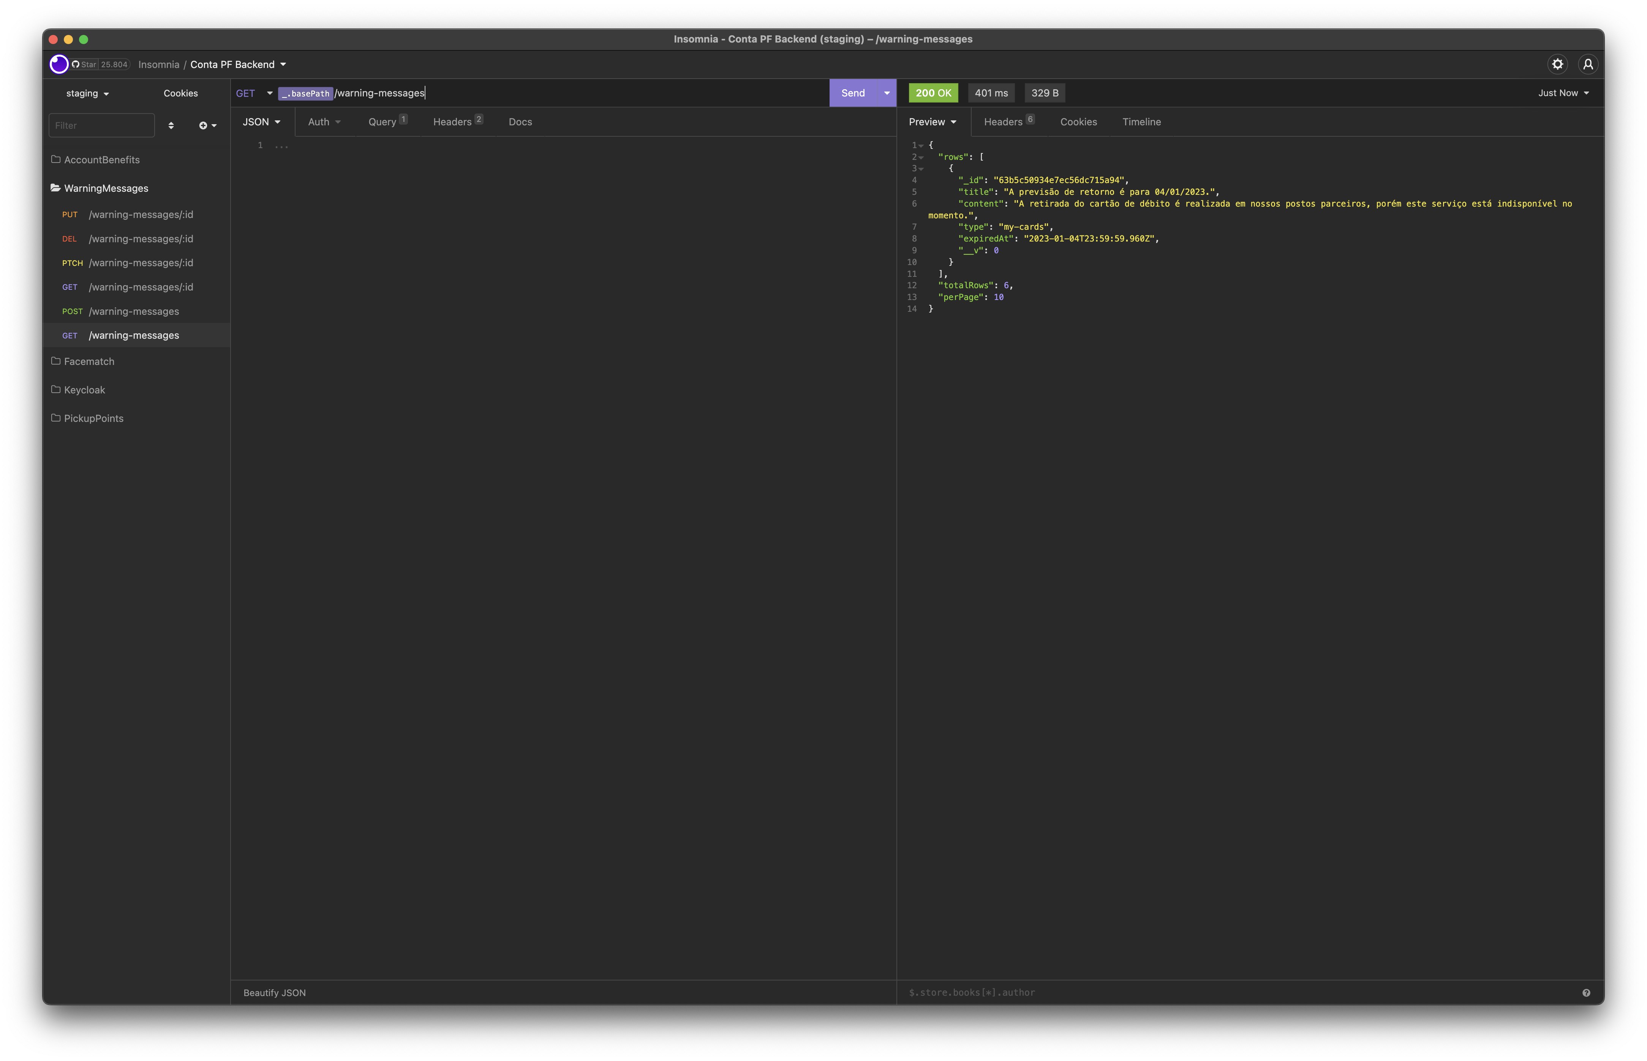Click the Keycloak folder icon
1647x1061 pixels.
56,389
